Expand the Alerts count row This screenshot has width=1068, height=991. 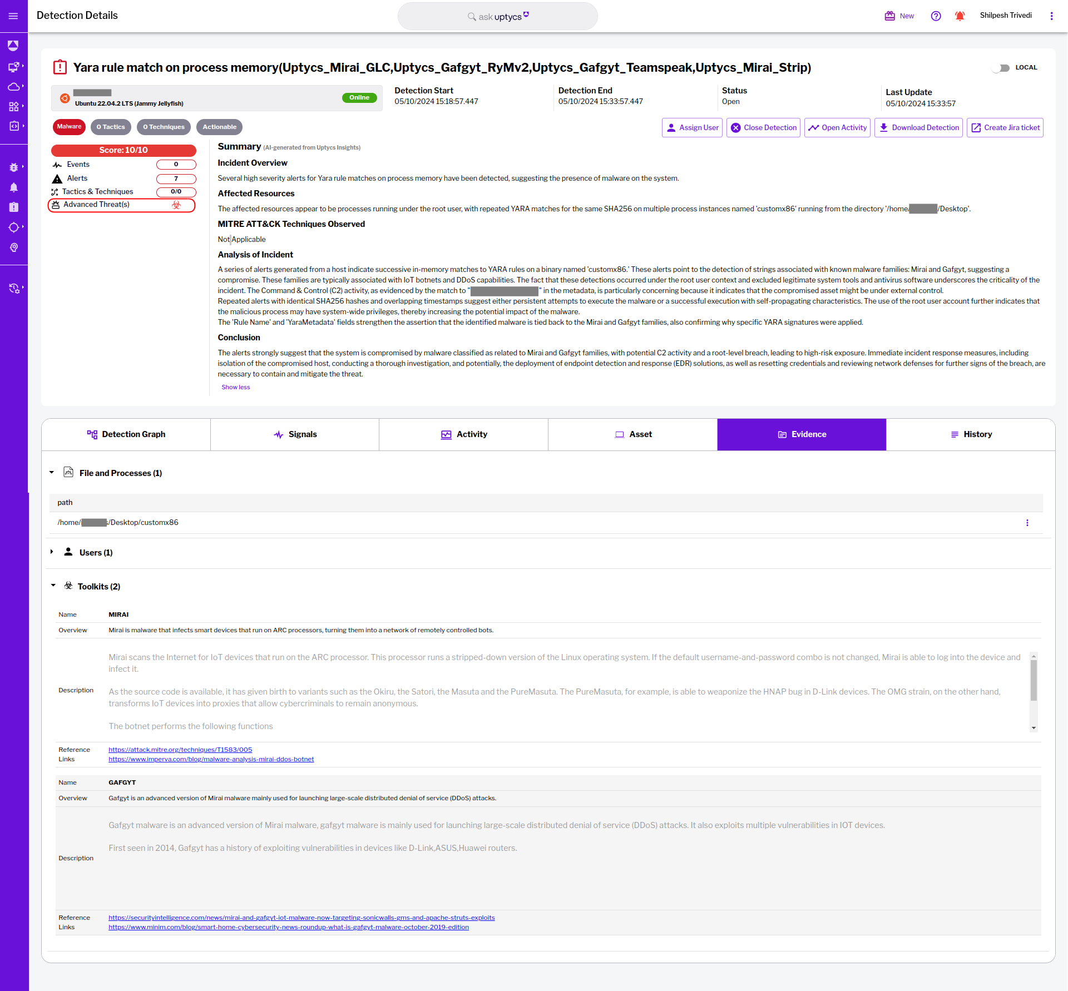click(x=123, y=179)
